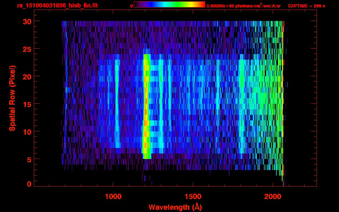Click the 2000 wavelength tick label
Viewport: 339px width, 212px height.
tap(272, 197)
